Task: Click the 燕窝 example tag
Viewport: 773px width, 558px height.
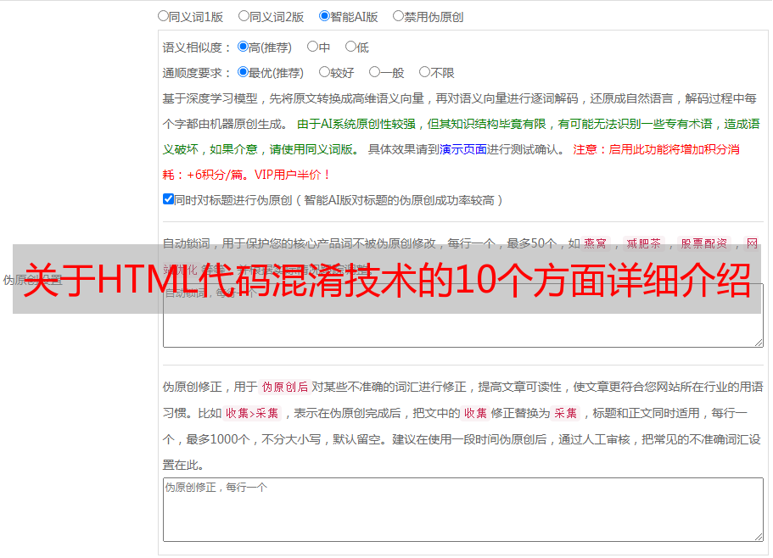Action: 595,243
